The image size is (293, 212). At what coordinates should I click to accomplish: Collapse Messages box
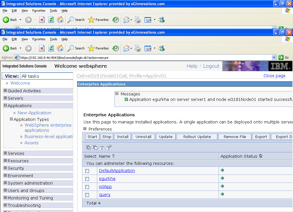[117, 94]
